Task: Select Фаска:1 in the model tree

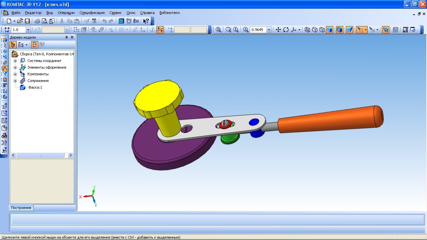Action: (x=35, y=87)
